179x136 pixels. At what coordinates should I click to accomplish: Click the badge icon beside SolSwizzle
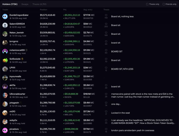click(x=22, y=59)
